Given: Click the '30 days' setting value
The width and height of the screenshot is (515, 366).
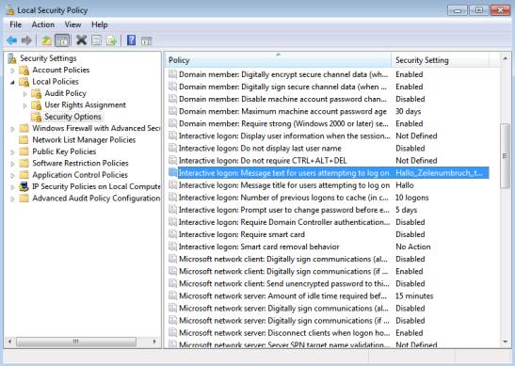Looking at the screenshot, I should (x=408, y=111).
